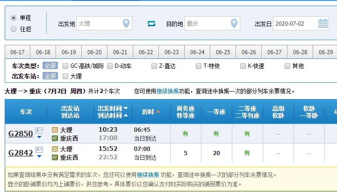337x192 pixels.
Task: Click the 一等座 column header
Action: pos(216,112)
